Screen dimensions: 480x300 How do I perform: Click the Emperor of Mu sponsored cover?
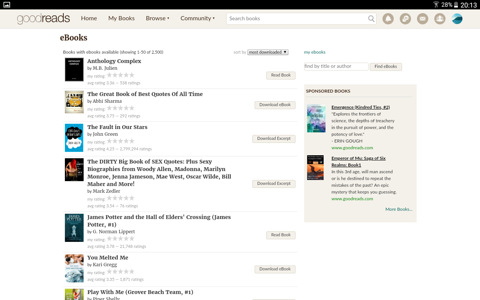coord(315,168)
